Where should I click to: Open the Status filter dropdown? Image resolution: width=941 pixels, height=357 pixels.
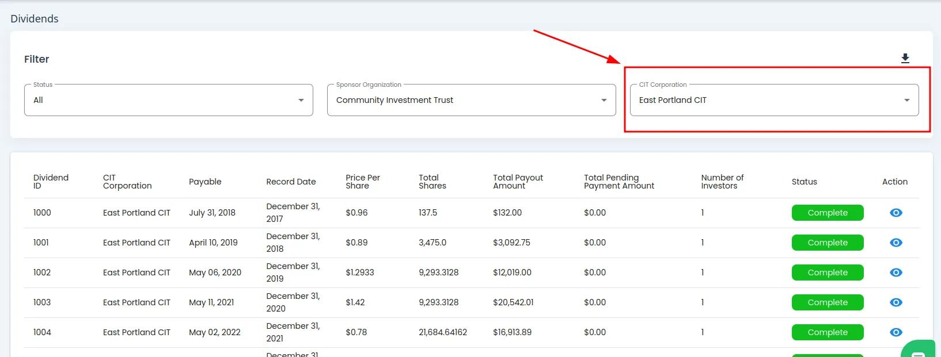tap(168, 100)
